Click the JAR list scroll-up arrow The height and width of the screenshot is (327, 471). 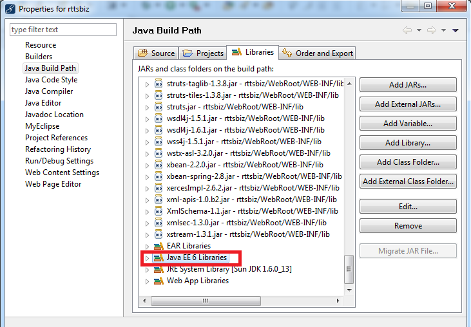349,84
